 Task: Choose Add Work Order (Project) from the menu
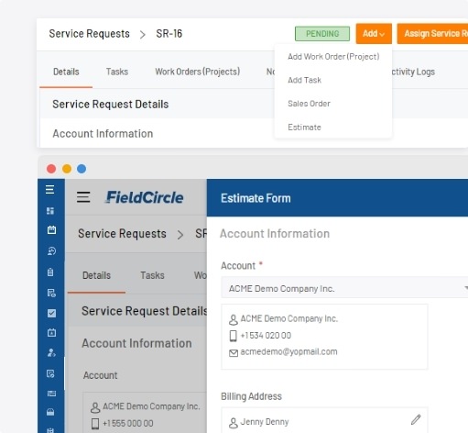333,57
